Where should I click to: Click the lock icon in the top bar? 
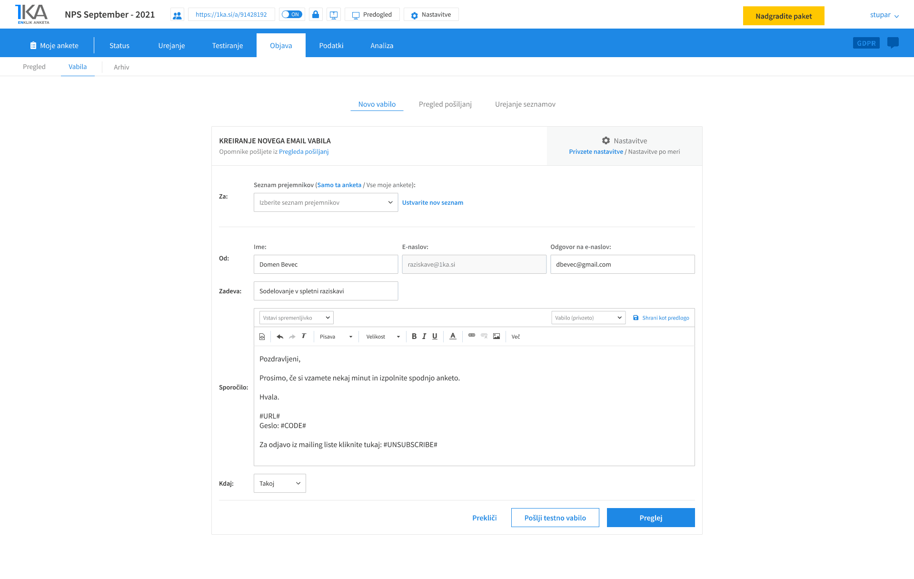pos(315,14)
